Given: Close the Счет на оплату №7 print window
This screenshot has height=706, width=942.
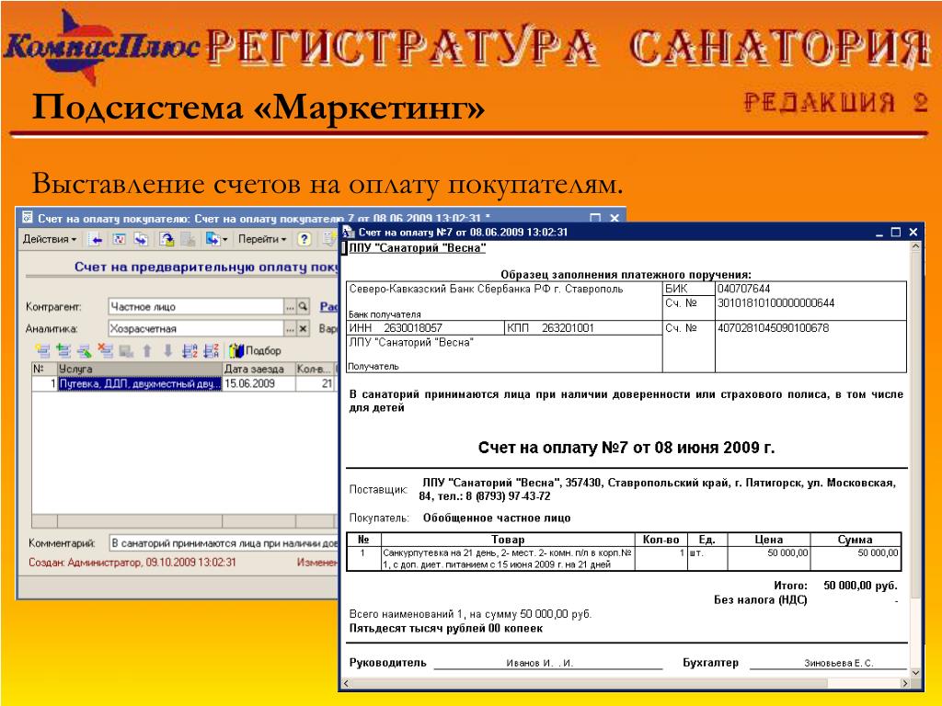Looking at the screenshot, I should click(x=913, y=233).
